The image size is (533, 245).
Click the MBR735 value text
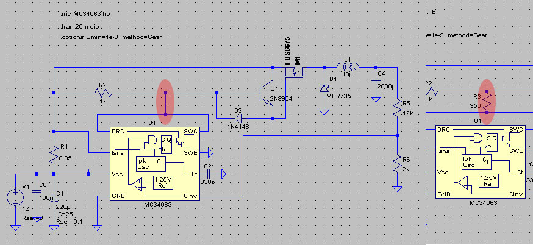pyautogui.click(x=338, y=96)
